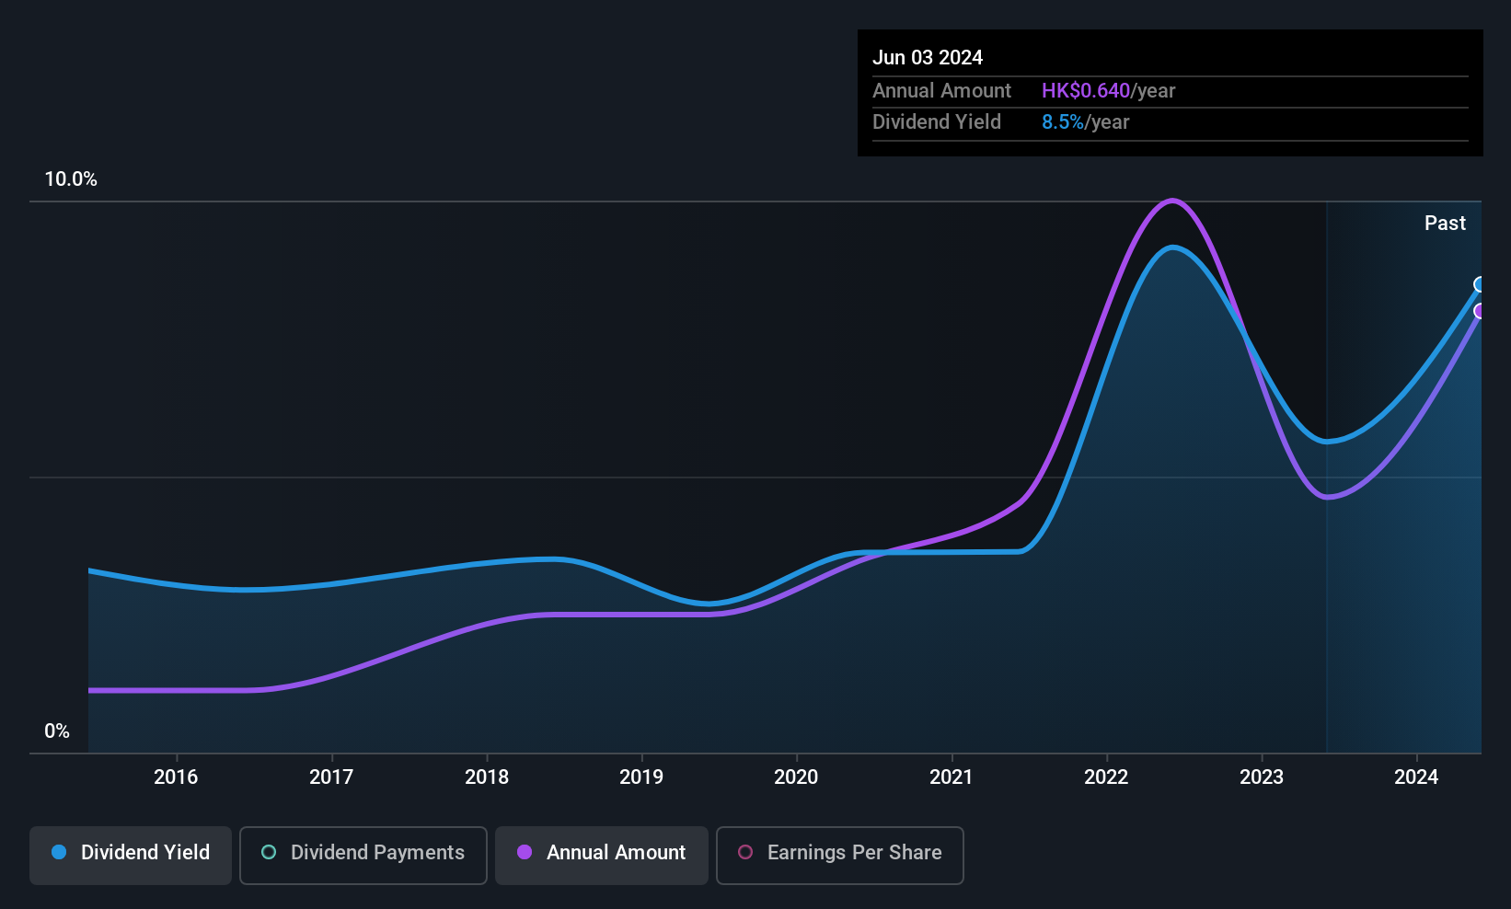Click the Past label in the chart

[1445, 223]
